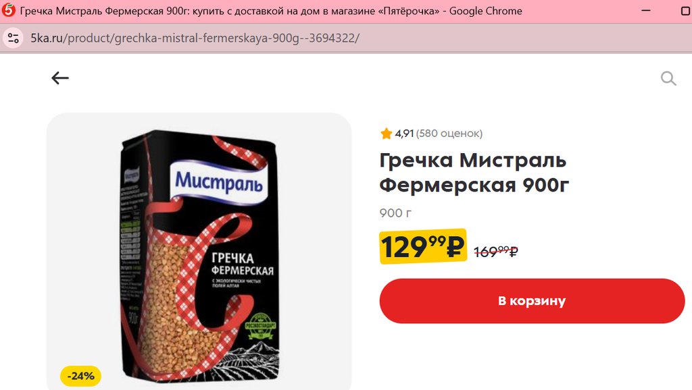
Task: Click the -24% discount badge
Action: (81, 376)
